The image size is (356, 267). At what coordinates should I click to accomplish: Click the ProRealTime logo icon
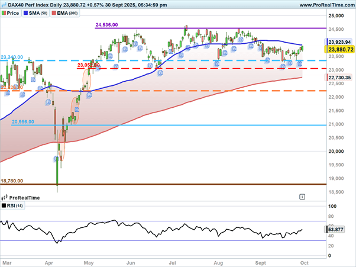5,198
